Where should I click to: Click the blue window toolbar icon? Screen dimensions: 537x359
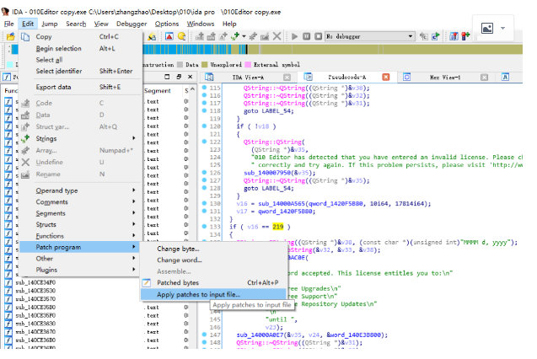(454, 36)
